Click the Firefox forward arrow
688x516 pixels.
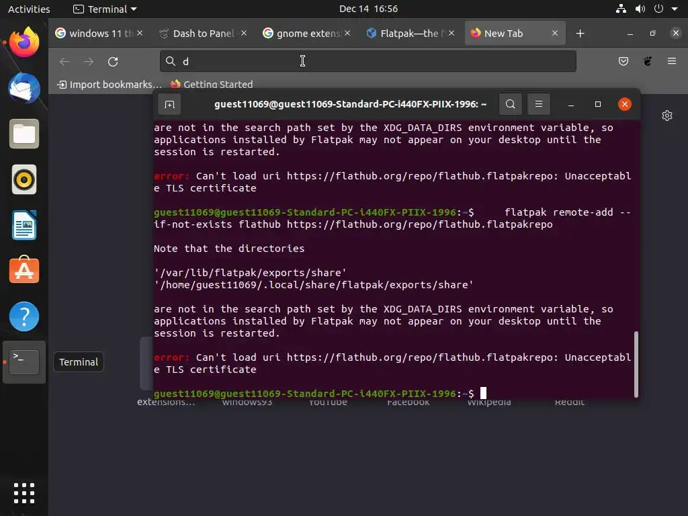pos(89,61)
